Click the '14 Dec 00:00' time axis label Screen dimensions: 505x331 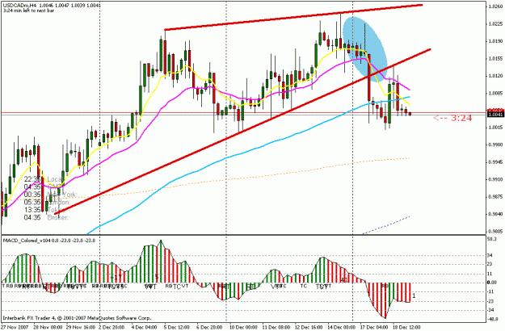[x=342, y=327]
